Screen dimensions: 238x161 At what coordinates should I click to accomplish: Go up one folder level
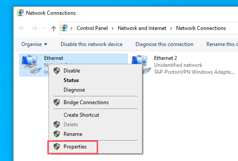click(54, 28)
